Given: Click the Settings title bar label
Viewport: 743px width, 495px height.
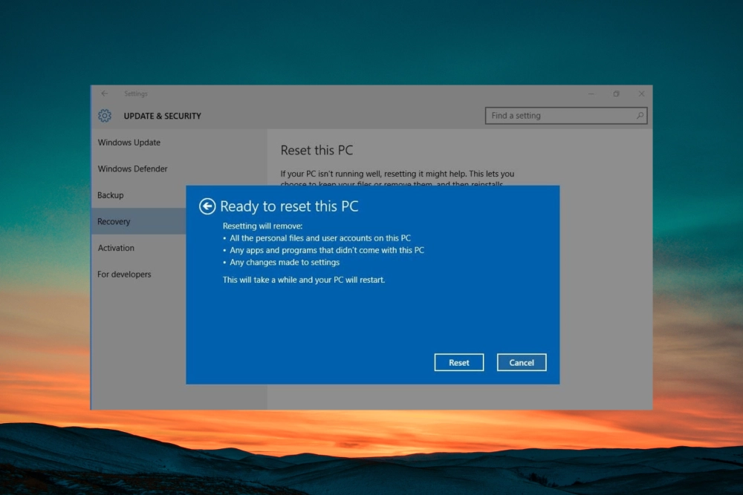Looking at the screenshot, I should click(135, 94).
